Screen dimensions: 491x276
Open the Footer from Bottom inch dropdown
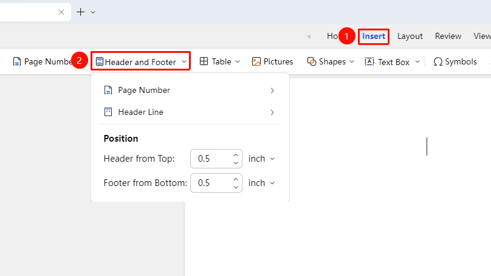click(261, 183)
